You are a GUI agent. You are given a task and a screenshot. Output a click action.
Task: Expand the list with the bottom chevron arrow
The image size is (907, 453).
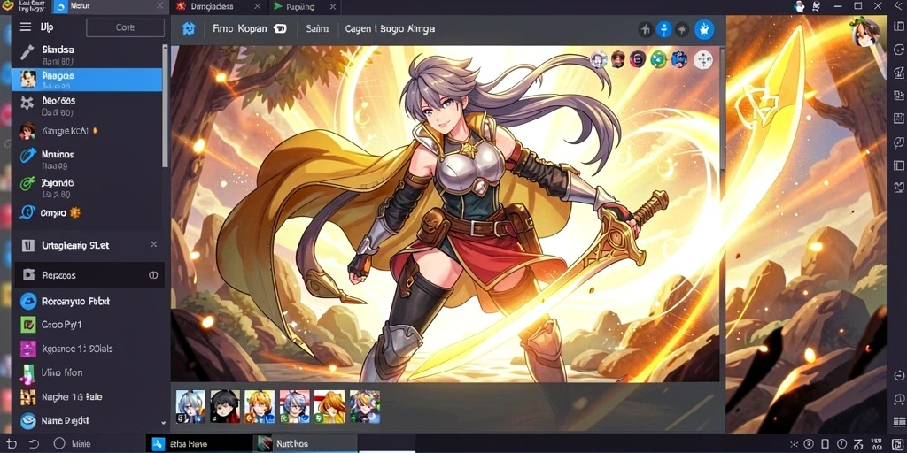tap(164, 422)
